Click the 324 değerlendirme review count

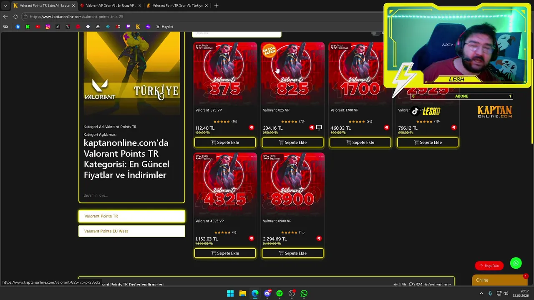(430, 285)
